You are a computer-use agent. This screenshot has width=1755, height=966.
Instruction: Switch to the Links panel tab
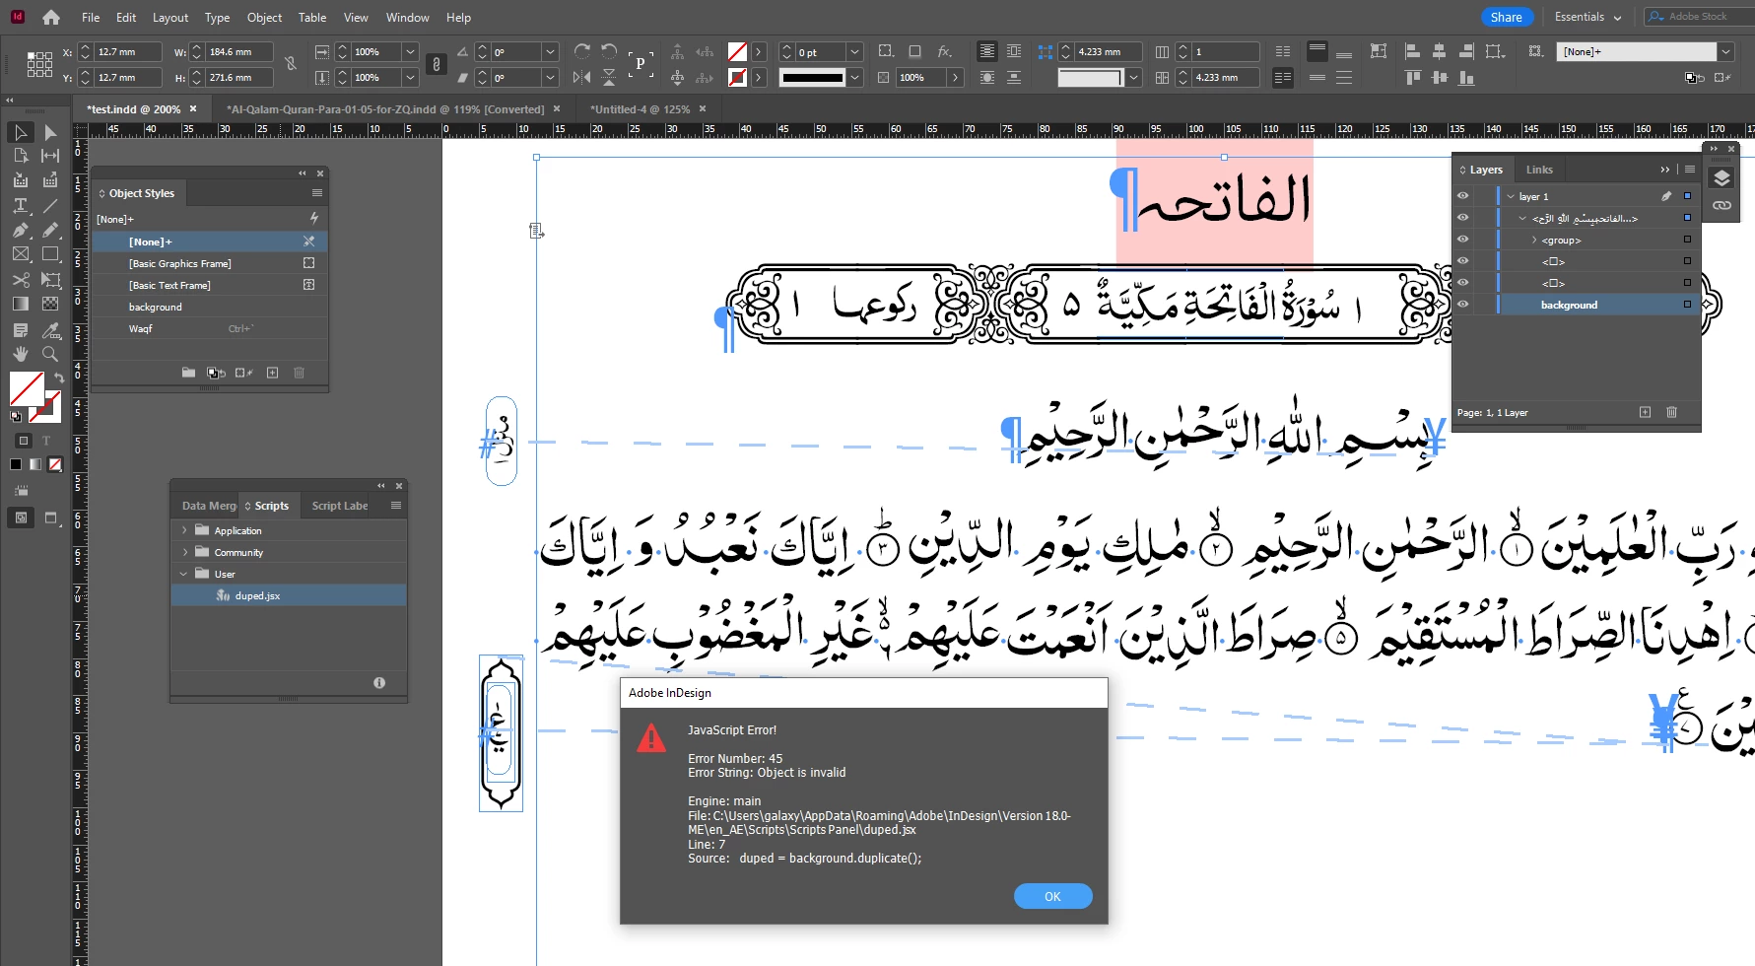tap(1539, 170)
